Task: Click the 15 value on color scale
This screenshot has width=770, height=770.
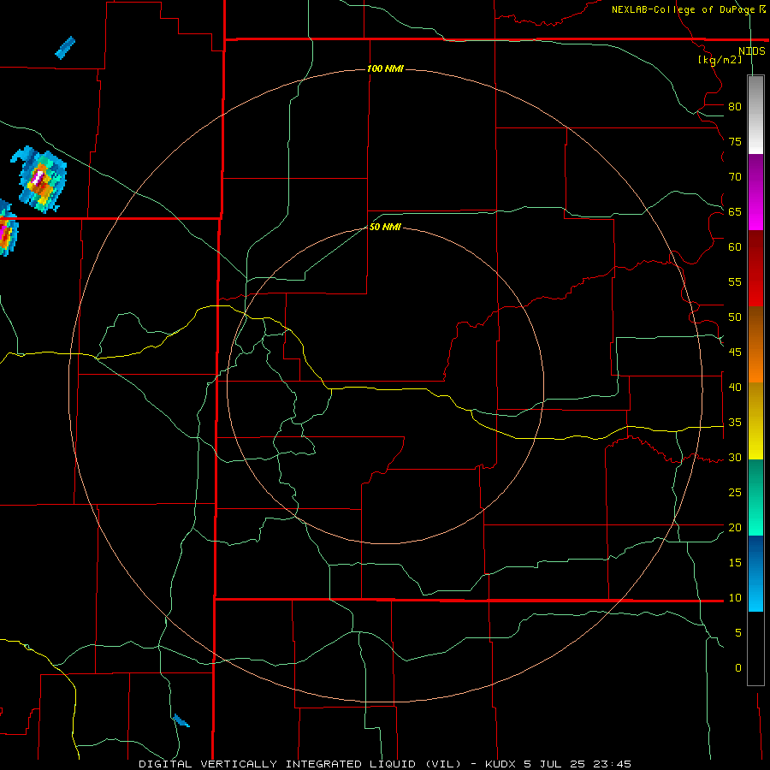Action: pos(735,563)
